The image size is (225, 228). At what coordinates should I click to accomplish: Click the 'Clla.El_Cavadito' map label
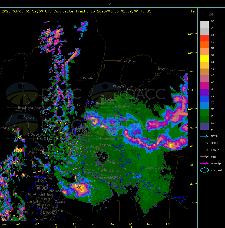(x=136, y=89)
